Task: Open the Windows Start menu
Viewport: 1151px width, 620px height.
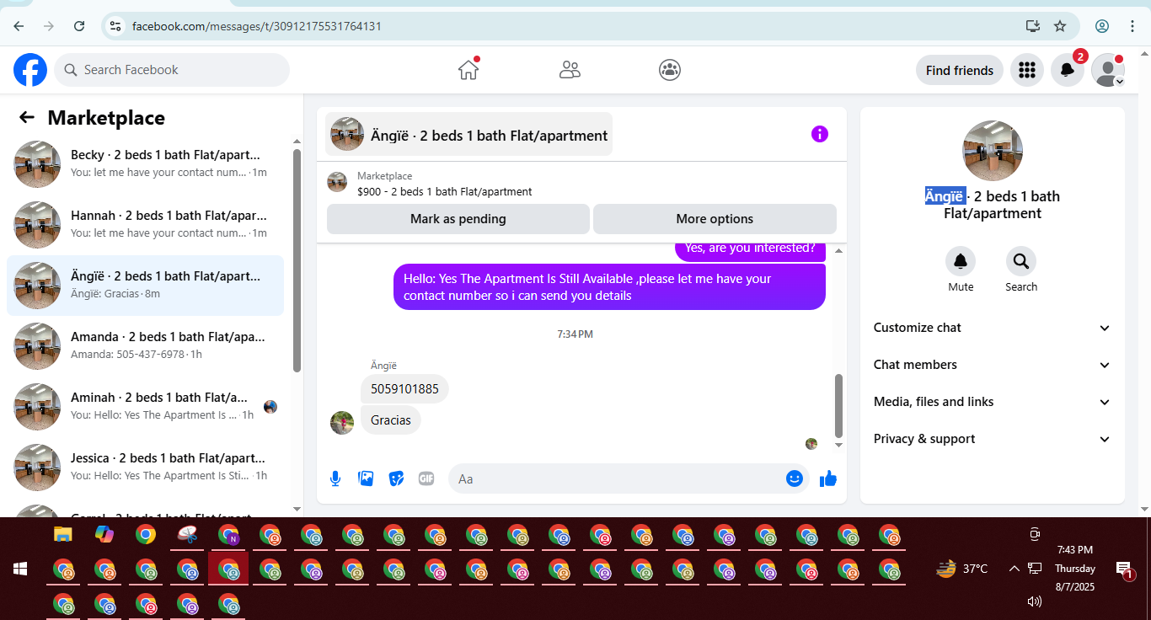Action: coord(20,569)
